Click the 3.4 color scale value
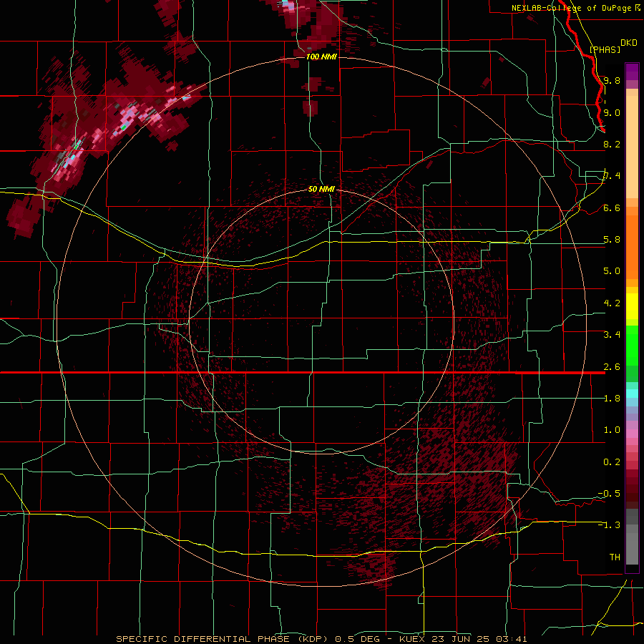This screenshot has width=644, height=644. [612, 335]
